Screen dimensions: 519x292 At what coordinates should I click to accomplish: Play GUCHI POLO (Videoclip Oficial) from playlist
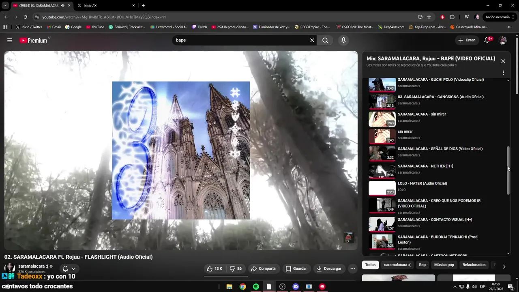click(x=436, y=84)
